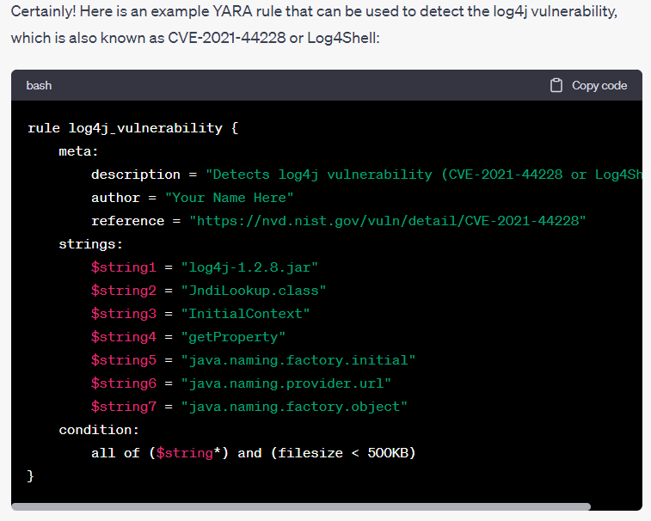Click the "Copy code" button label
The width and height of the screenshot is (651, 521).
(x=599, y=85)
